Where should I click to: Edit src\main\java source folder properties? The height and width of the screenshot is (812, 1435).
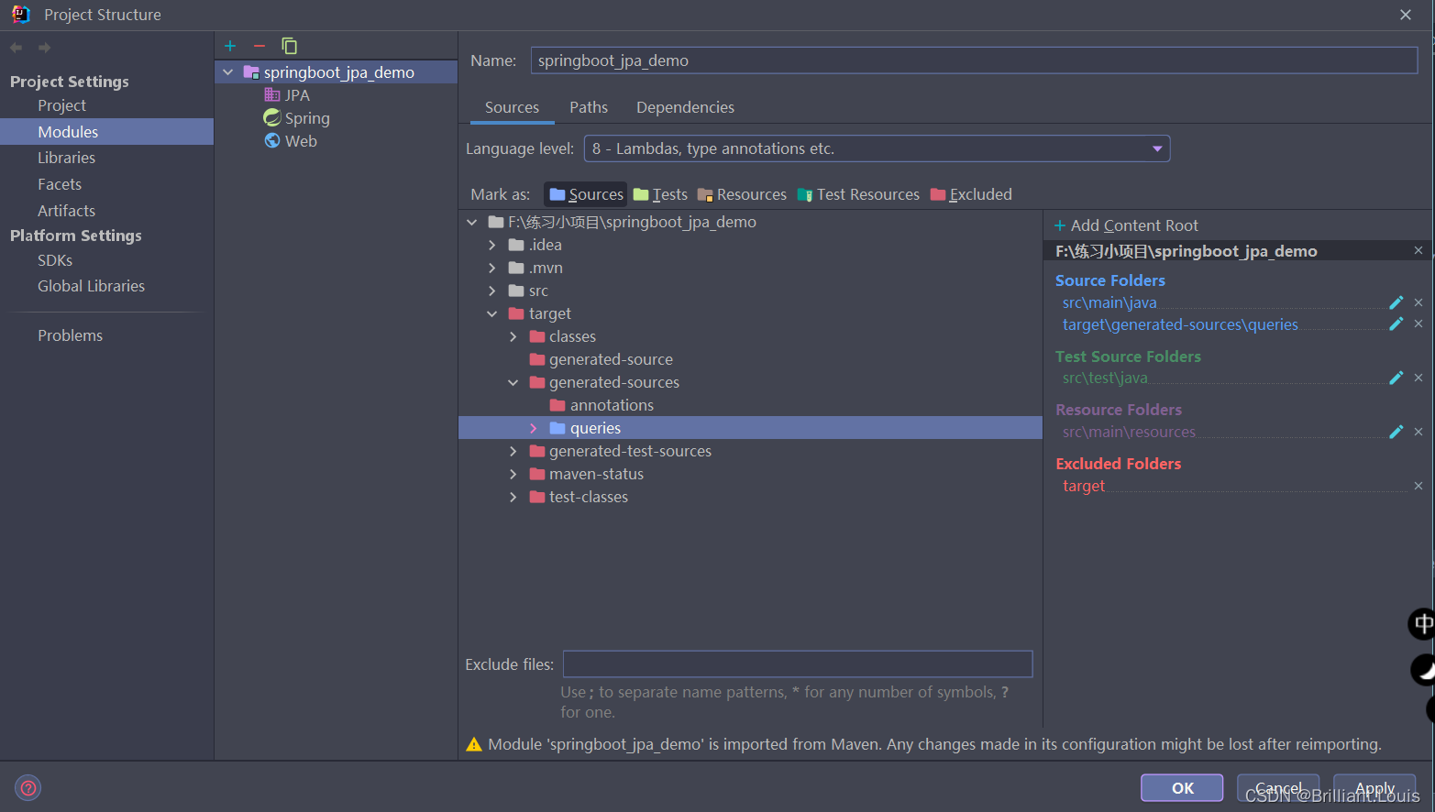(x=1396, y=302)
